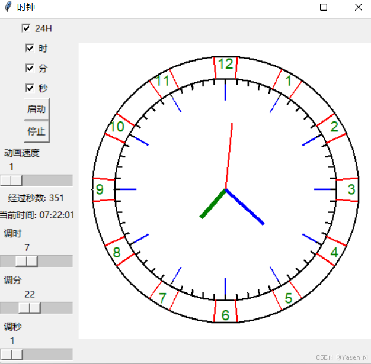Image resolution: width=371 pixels, height=364 pixels.
Task: Uncheck the 24H checkbox
Action: pos(26,28)
